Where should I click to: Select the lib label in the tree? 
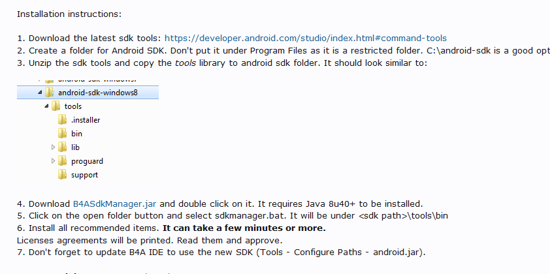pos(75,147)
